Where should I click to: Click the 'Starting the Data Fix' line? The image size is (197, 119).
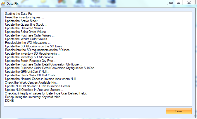(x=18, y=14)
